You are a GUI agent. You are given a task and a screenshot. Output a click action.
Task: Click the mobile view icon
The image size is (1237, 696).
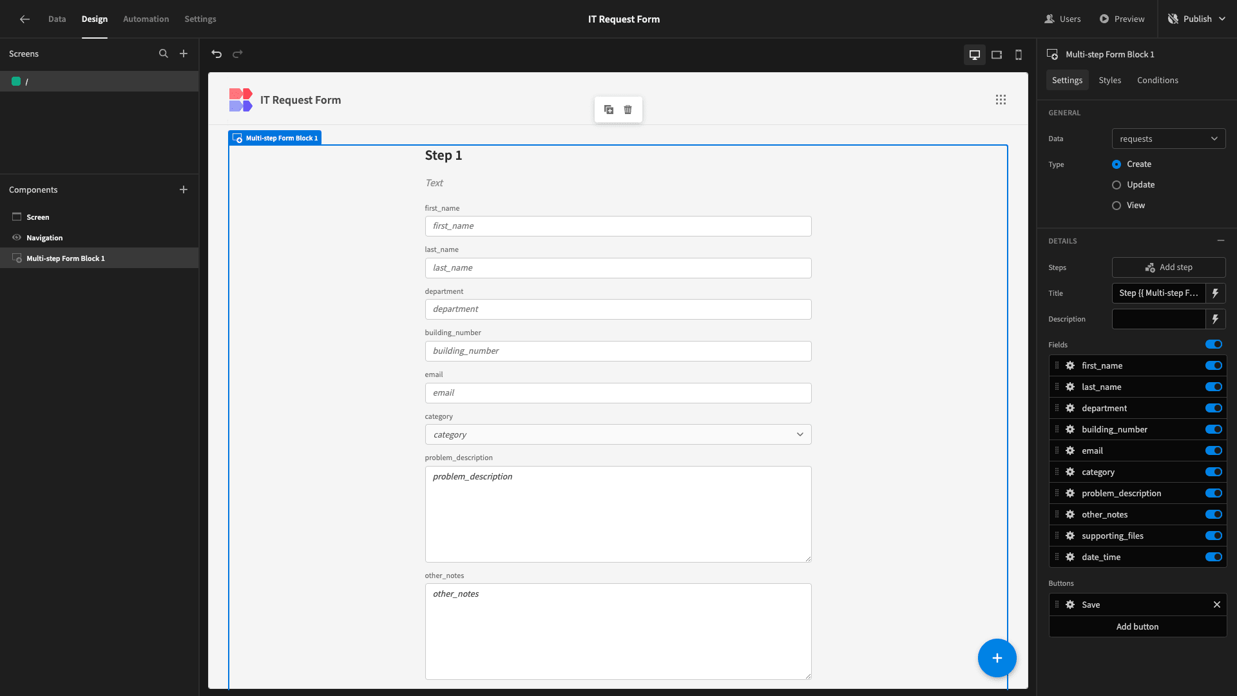point(1019,53)
